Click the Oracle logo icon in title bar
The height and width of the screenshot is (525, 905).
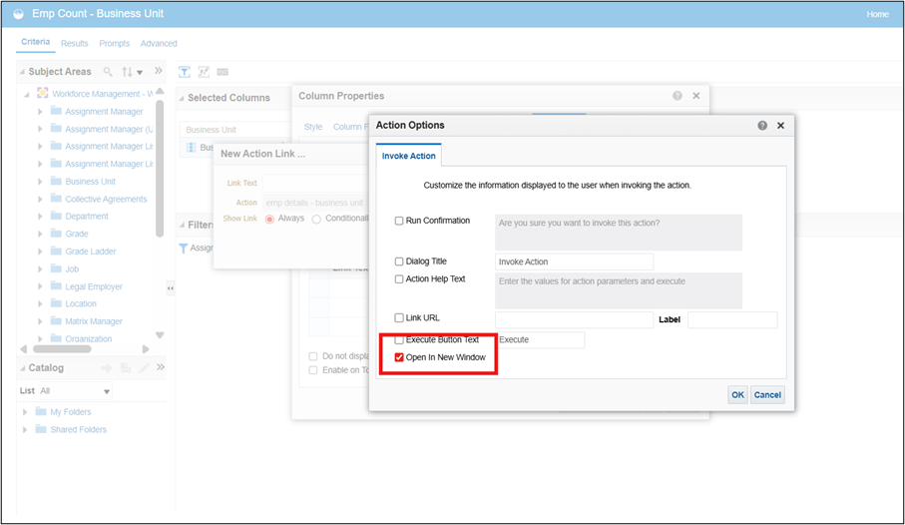click(17, 14)
